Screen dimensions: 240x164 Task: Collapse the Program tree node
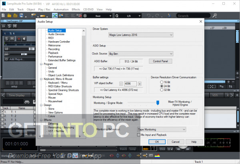click(x=41, y=64)
